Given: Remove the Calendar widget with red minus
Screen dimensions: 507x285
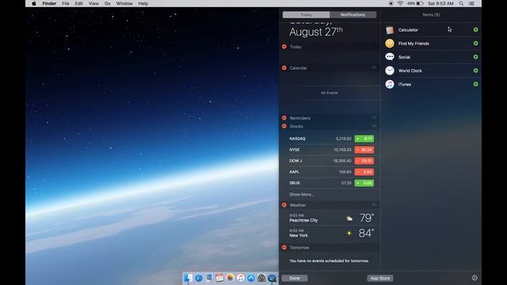Looking at the screenshot, I should (284, 68).
